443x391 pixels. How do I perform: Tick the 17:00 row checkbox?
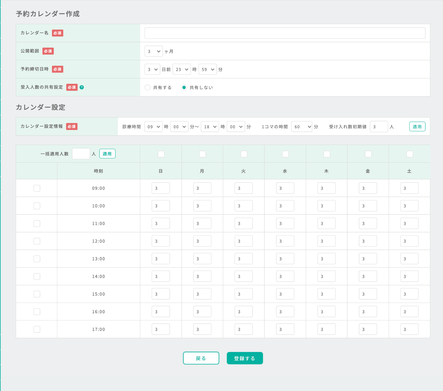point(37,329)
